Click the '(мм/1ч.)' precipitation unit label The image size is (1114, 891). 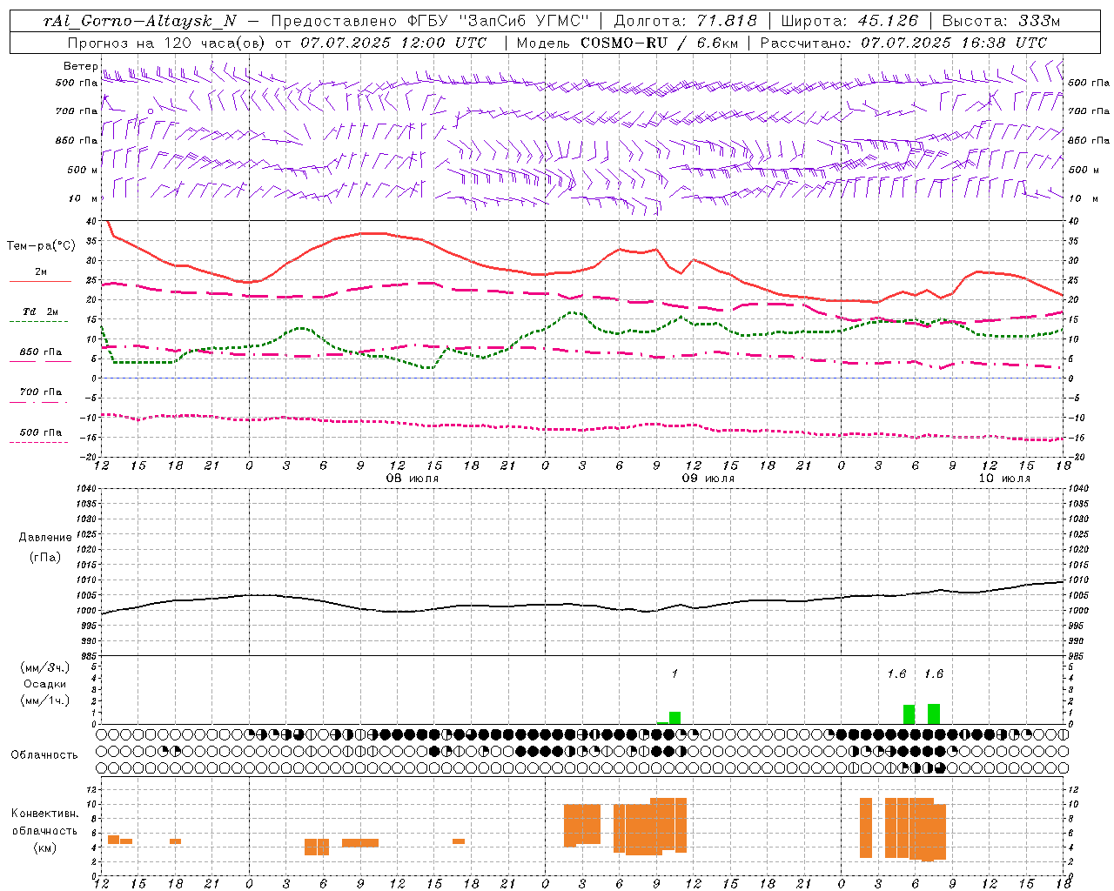44,700
